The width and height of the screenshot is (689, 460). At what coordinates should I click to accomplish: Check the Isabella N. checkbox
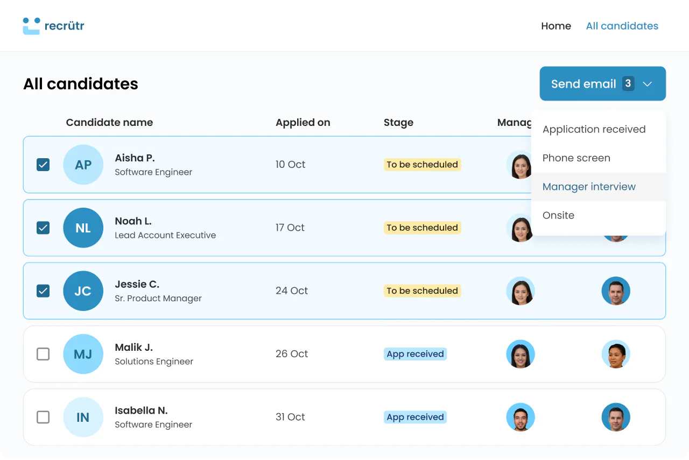[x=43, y=417]
